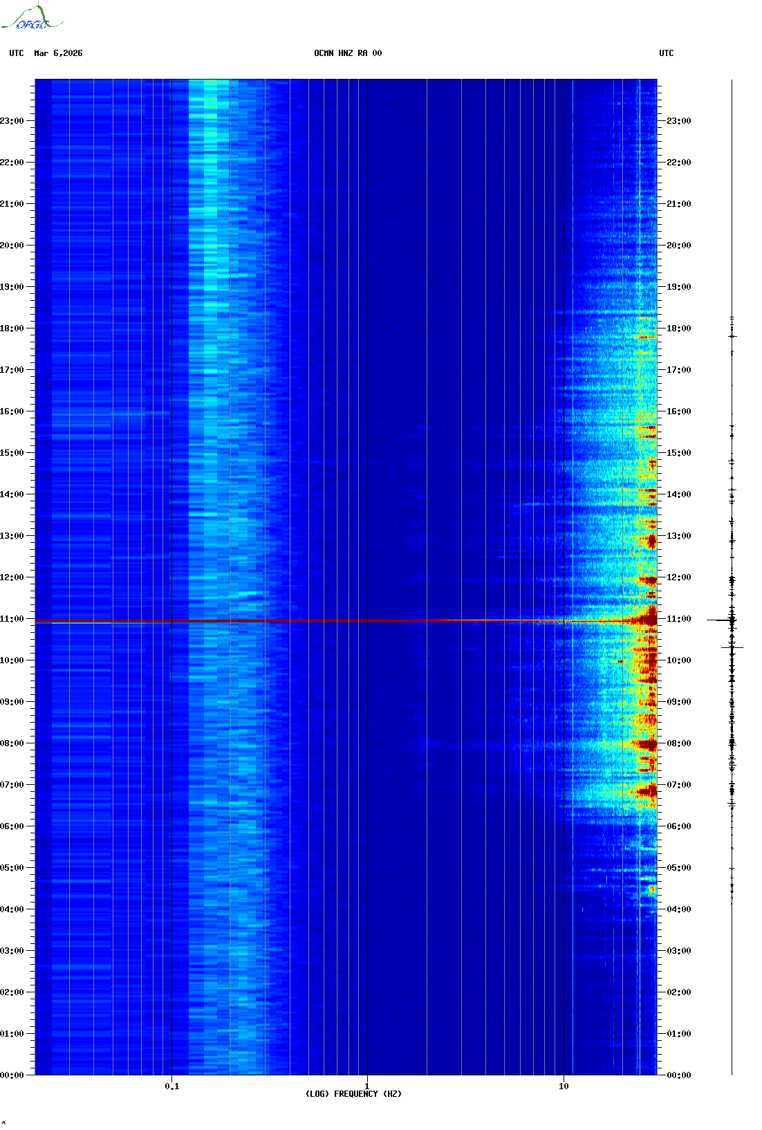Click the date label Mar 6,2026
Screen dimensions: 762x1130
click(58, 53)
